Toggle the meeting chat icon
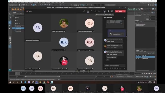This screenshot has width=165, height=93. click(x=88, y=11)
